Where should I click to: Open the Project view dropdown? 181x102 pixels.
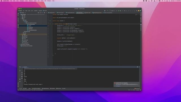tap(23, 13)
